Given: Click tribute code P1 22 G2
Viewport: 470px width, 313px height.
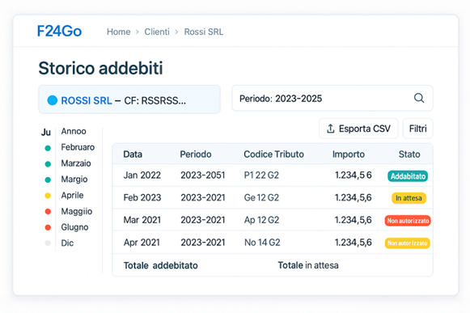Looking at the screenshot, I should point(261,175).
